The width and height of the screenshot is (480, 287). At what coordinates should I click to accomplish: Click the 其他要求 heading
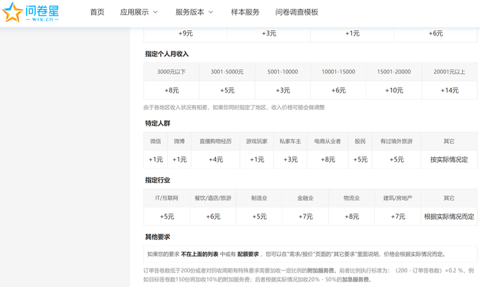pyautogui.click(x=158, y=237)
